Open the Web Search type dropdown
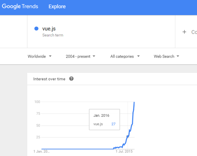 (x=166, y=56)
